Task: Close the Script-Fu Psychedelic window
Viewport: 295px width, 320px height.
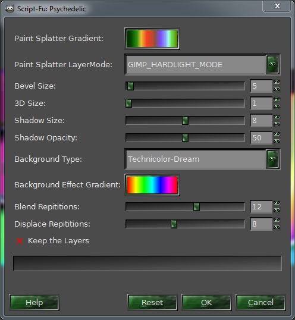Action: tap(277, 6)
